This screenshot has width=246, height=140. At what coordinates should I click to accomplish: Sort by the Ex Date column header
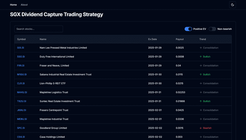point(153,39)
